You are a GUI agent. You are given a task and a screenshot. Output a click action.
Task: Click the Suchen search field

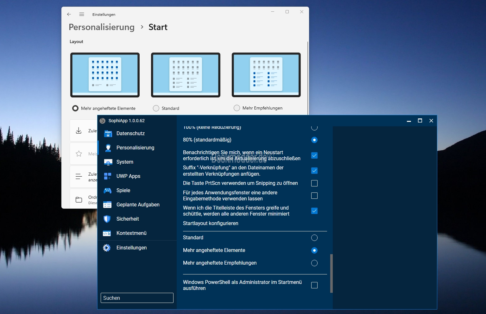(x=137, y=298)
